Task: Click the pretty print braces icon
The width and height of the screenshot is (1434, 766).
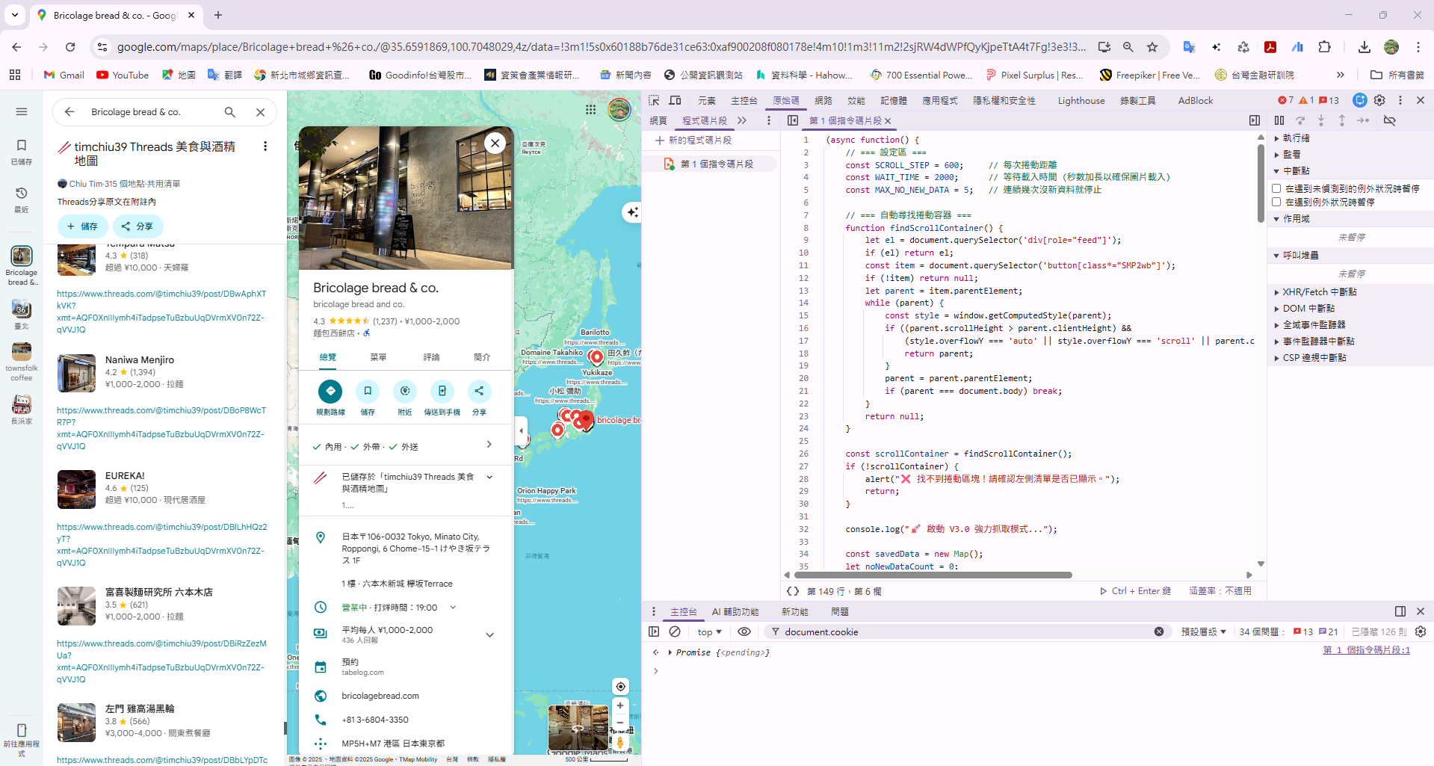Action: click(792, 591)
